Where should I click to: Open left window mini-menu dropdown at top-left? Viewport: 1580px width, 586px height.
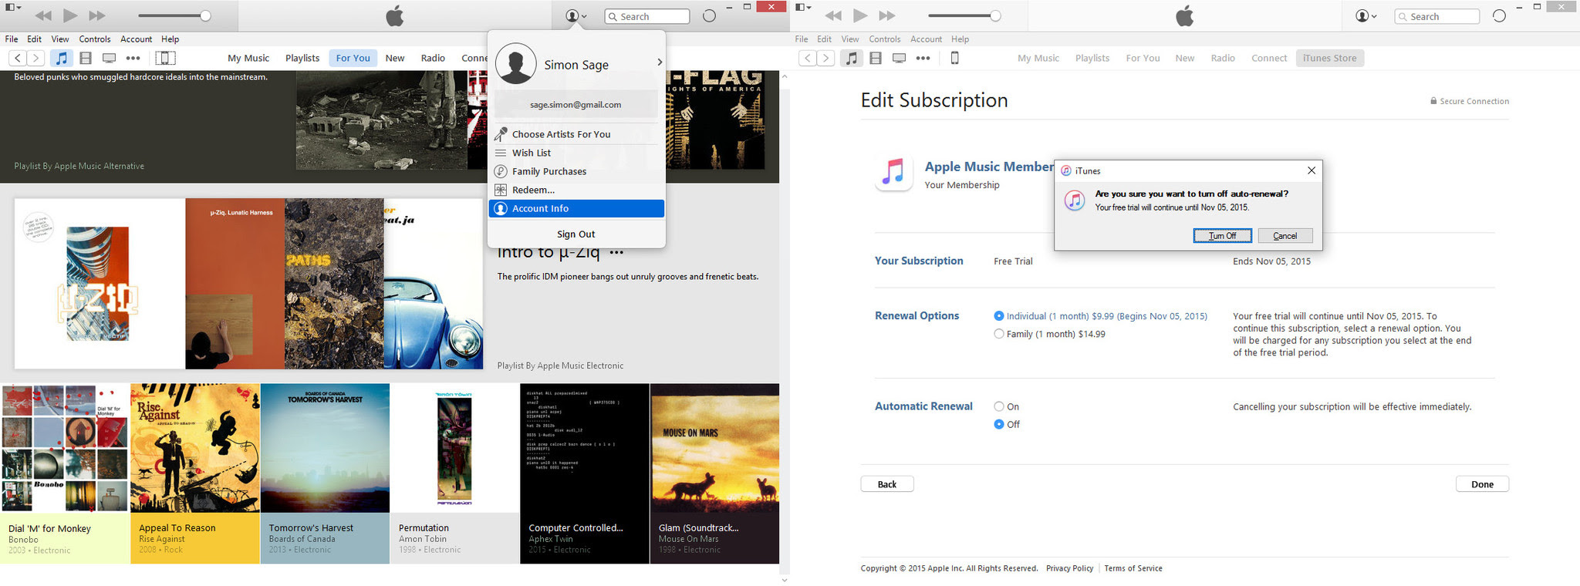tap(13, 7)
